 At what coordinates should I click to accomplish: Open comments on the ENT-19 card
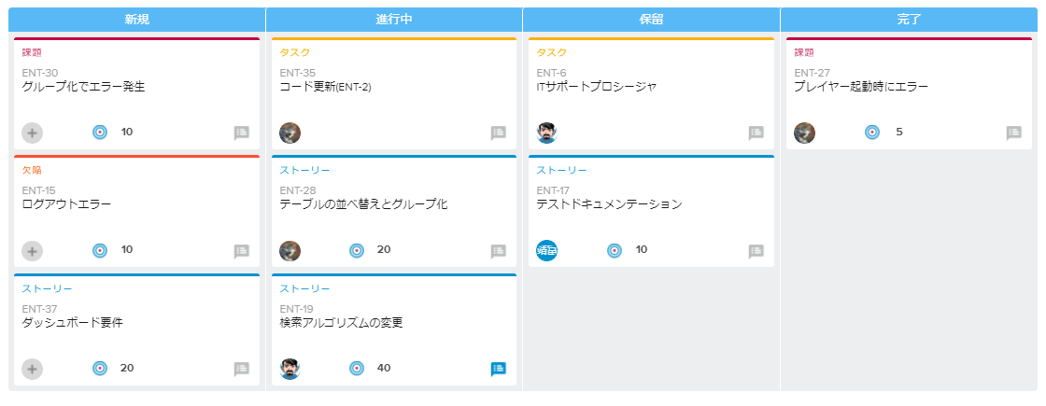(499, 369)
